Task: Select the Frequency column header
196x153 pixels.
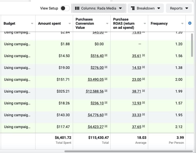Action: (159, 23)
